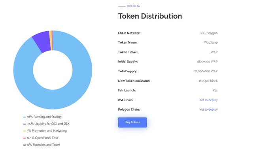The image size is (253, 162).
Task: Click the purple donut chart segment
Action: pos(42,40)
